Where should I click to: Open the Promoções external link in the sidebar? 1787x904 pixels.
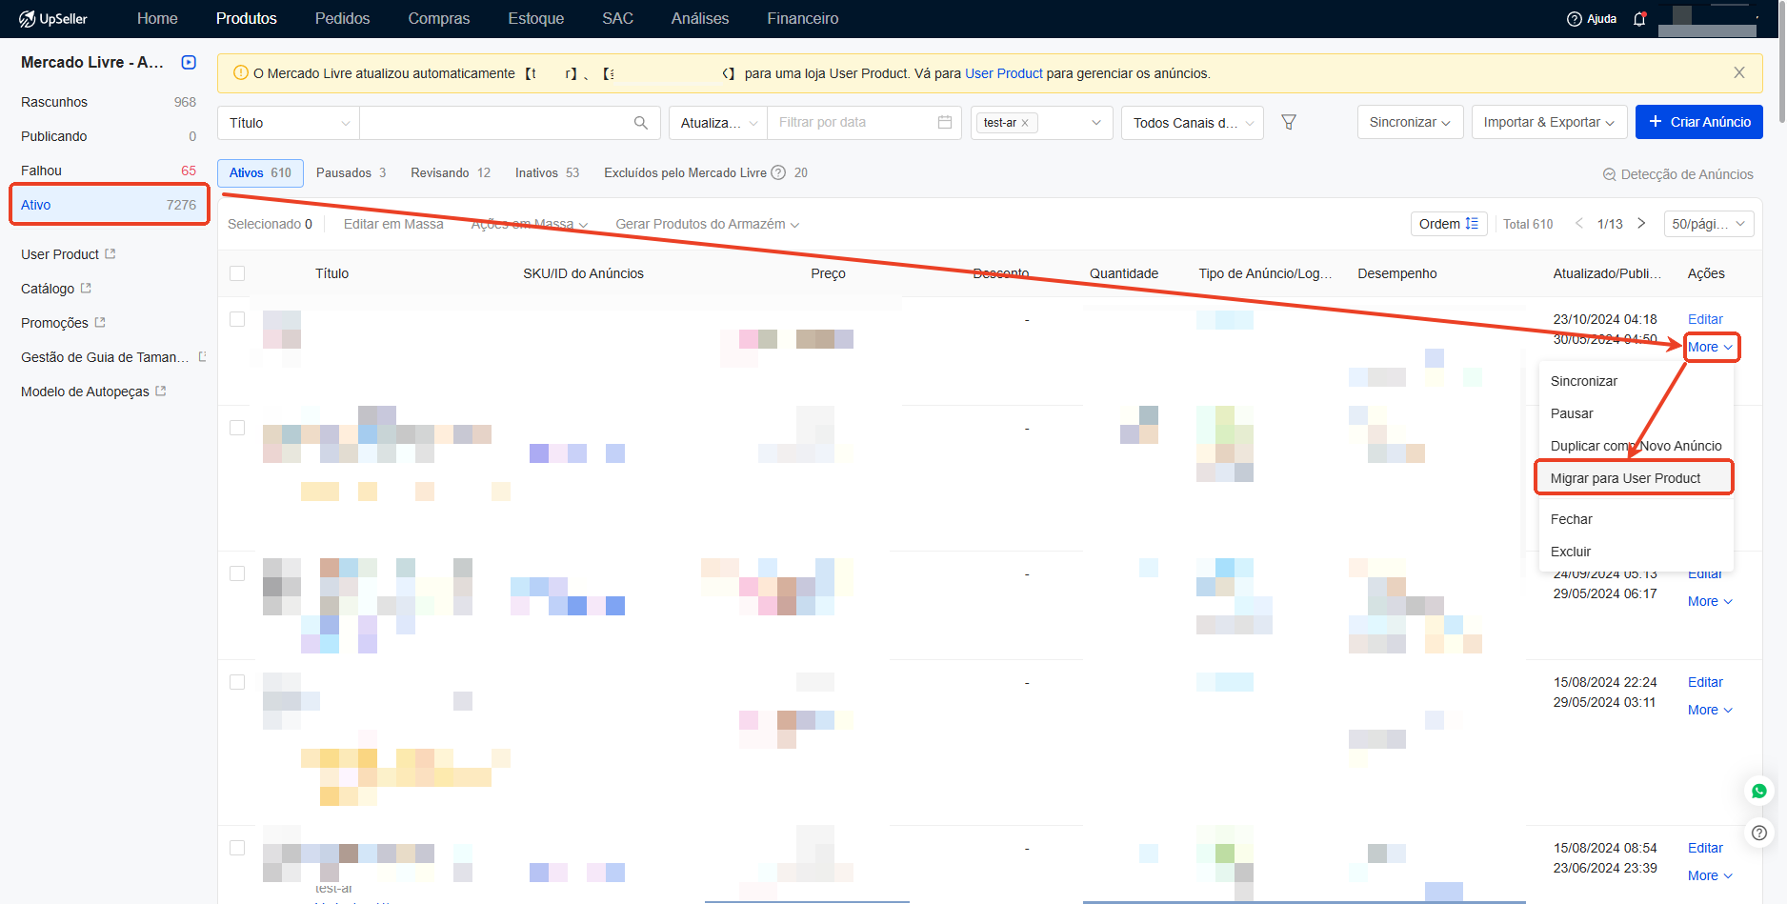point(63,323)
